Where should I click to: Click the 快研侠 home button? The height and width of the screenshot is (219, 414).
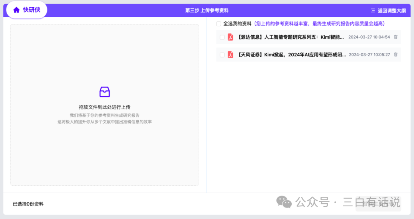27,10
